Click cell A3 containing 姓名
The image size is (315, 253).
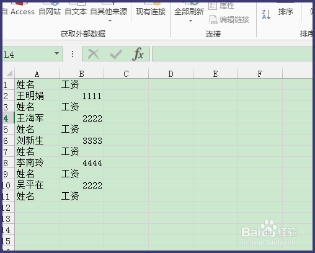click(x=37, y=107)
